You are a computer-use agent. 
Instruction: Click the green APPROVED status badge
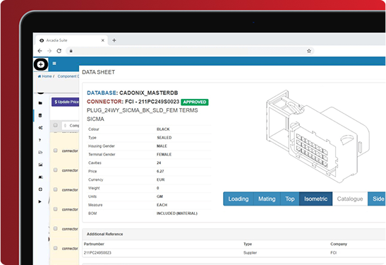coord(195,102)
